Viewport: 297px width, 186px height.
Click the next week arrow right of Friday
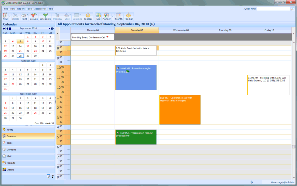point(294,34)
